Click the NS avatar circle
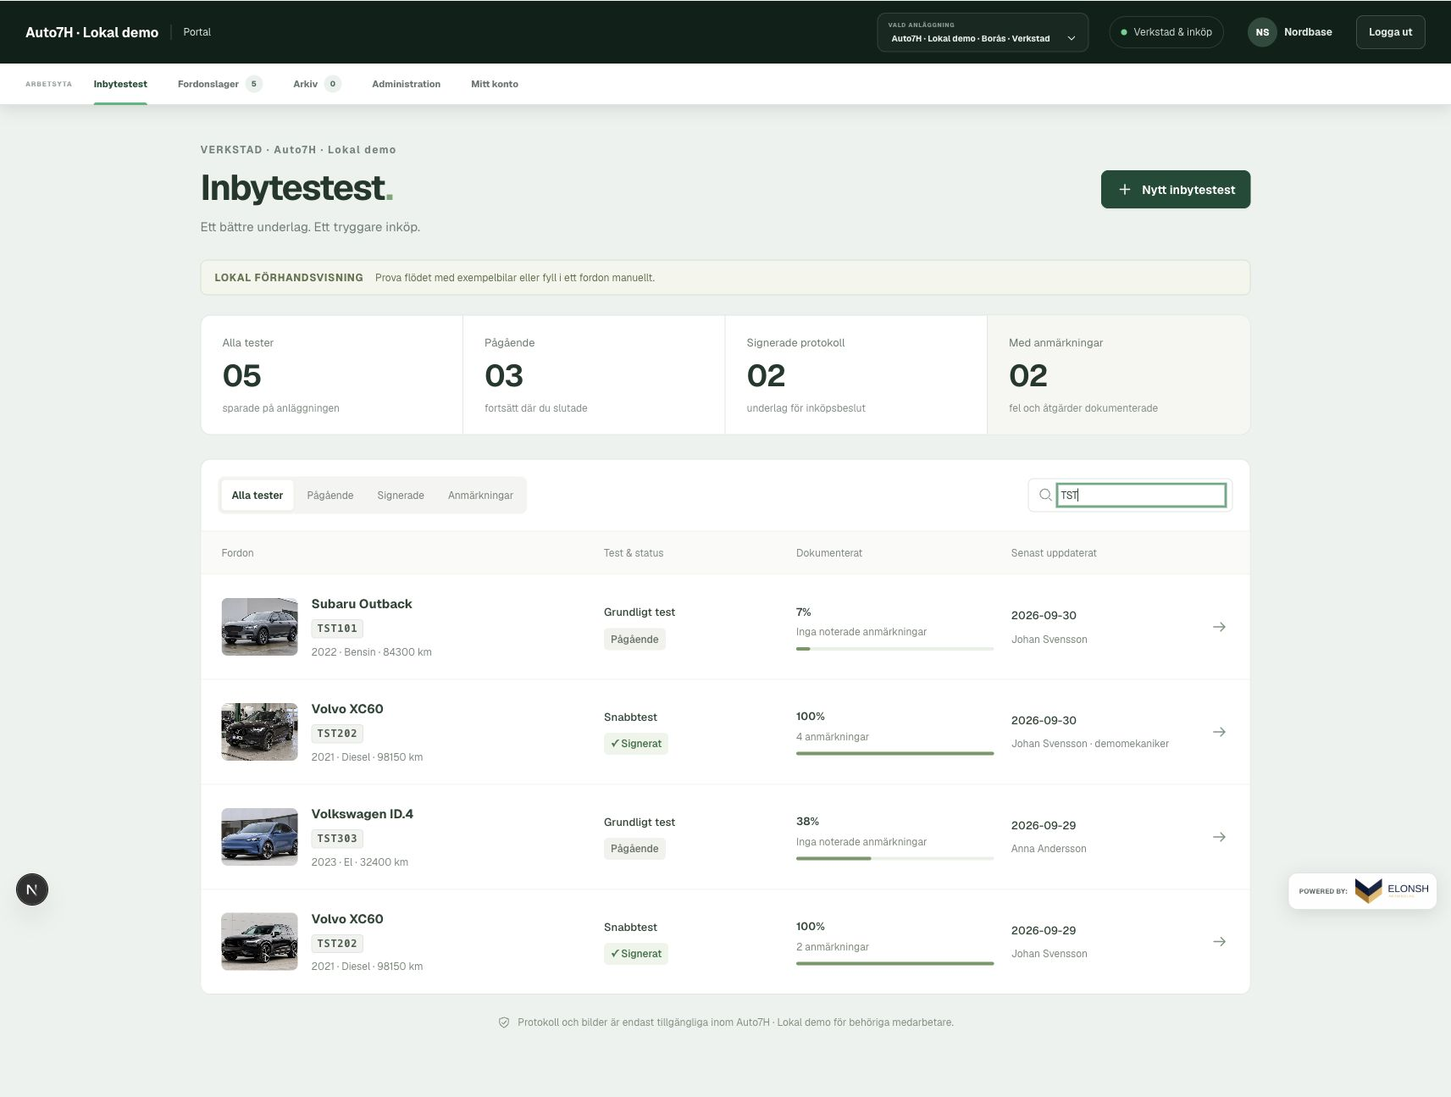Image resolution: width=1451 pixels, height=1097 pixels. [x=1262, y=32]
